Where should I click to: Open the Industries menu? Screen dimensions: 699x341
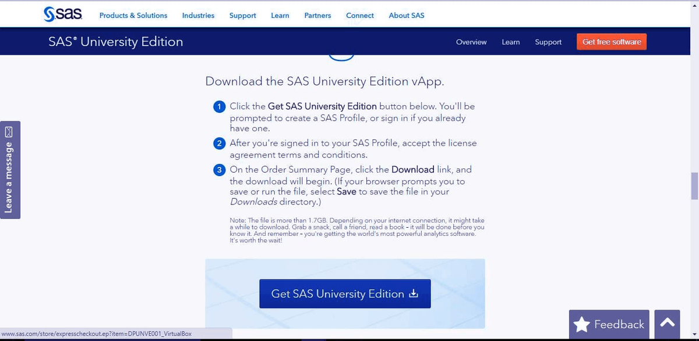[x=198, y=16]
